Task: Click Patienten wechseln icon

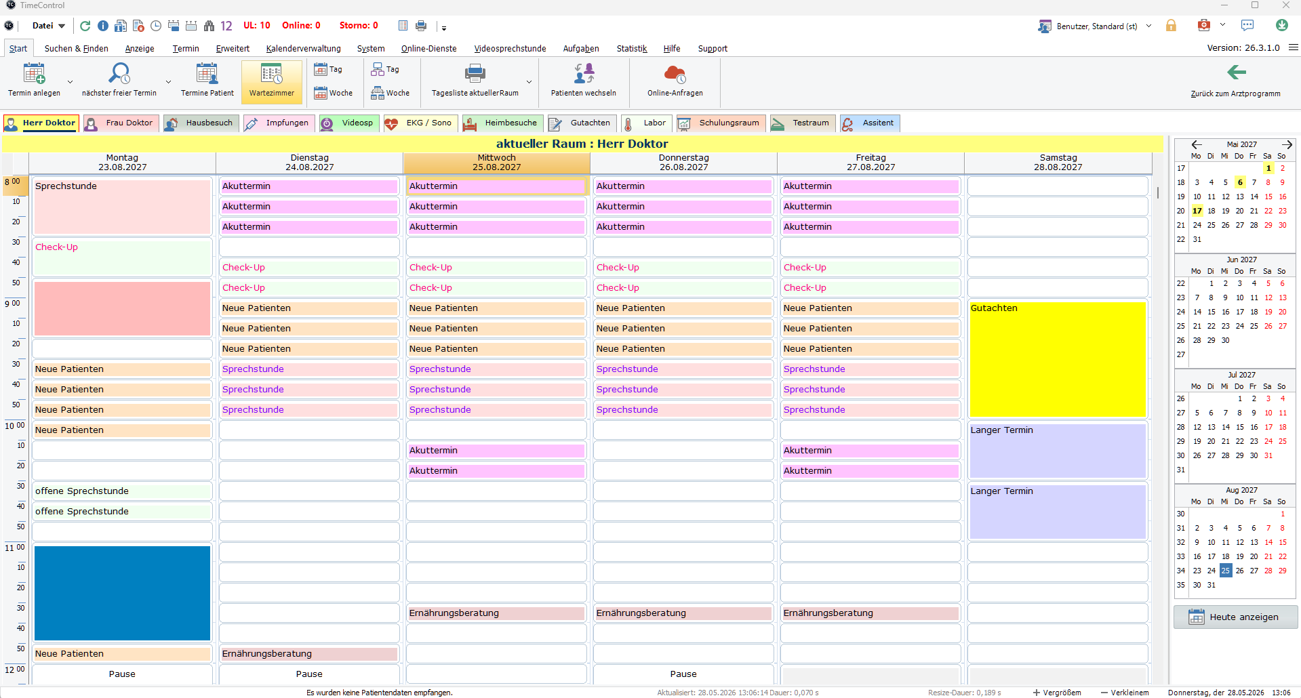Action: click(584, 73)
